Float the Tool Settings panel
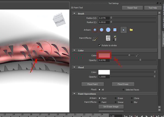164x117 pixels. pos(157,3)
